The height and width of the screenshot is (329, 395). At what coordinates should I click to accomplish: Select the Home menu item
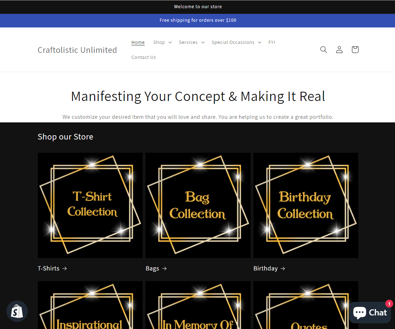coord(138,42)
